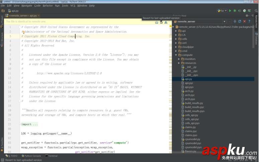Expand the api folder

pos(176,31)
